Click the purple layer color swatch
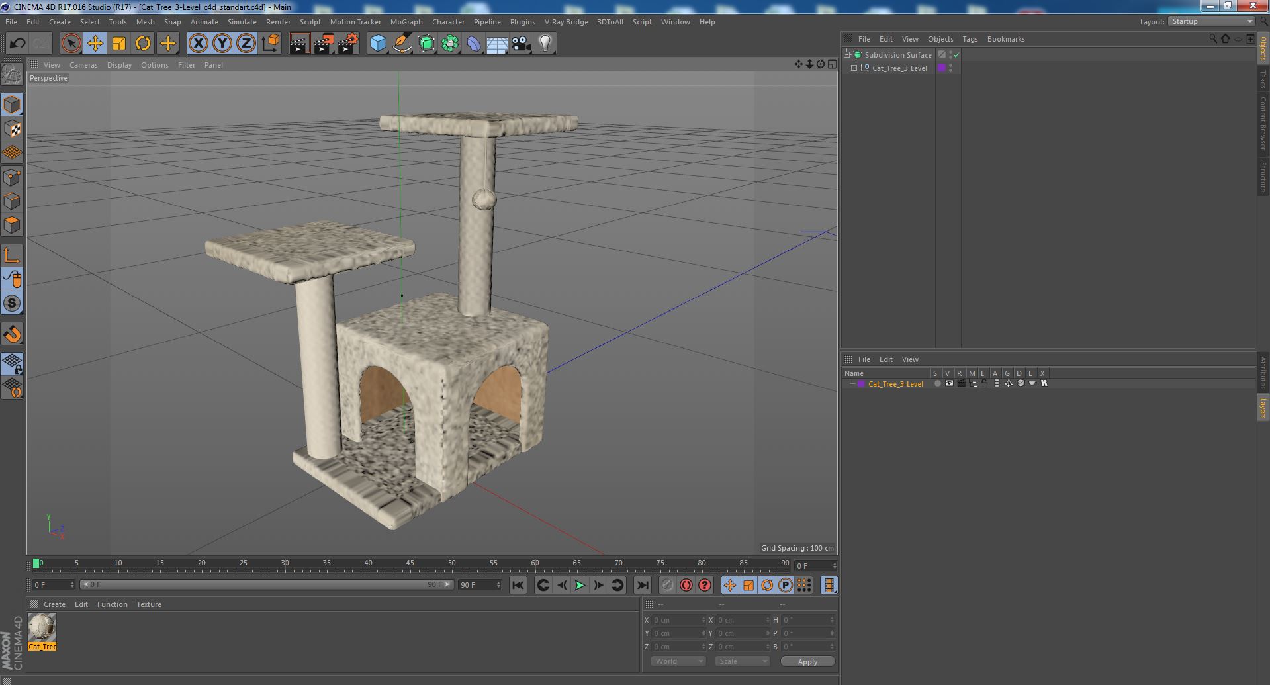This screenshot has height=685, width=1270. [x=861, y=384]
